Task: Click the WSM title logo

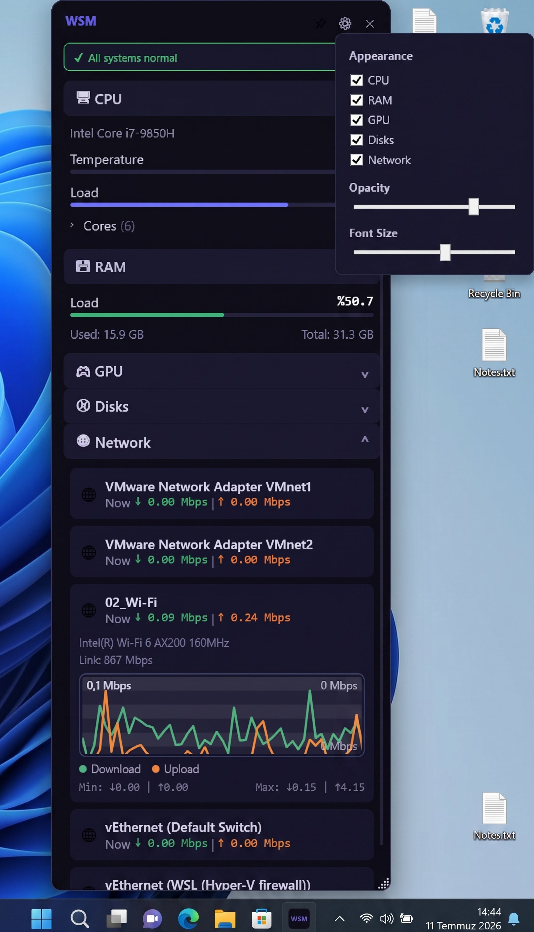Action: pyautogui.click(x=81, y=21)
